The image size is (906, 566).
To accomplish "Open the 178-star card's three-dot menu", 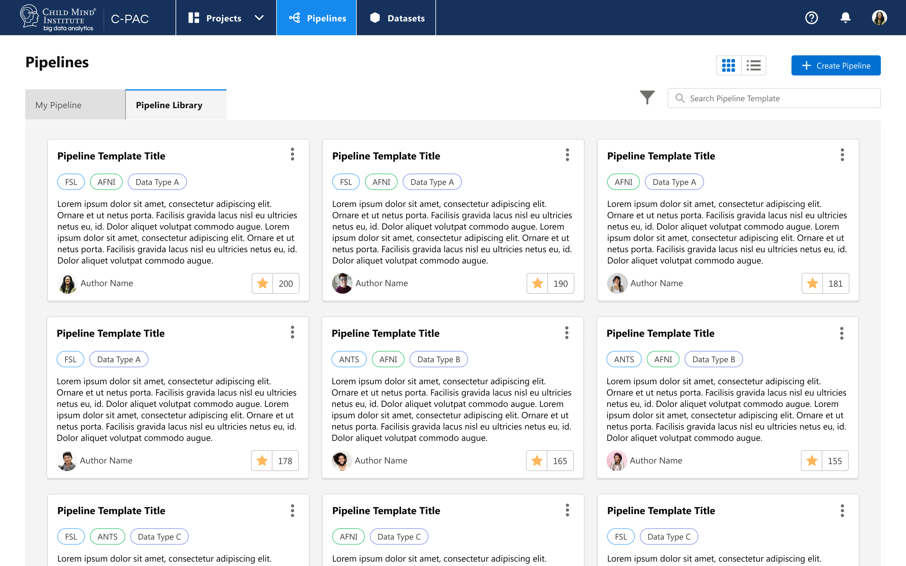I will point(292,332).
